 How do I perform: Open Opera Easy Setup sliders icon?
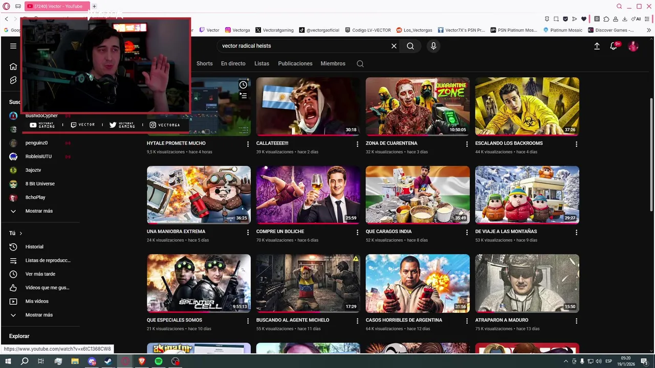(x=648, y=19)
